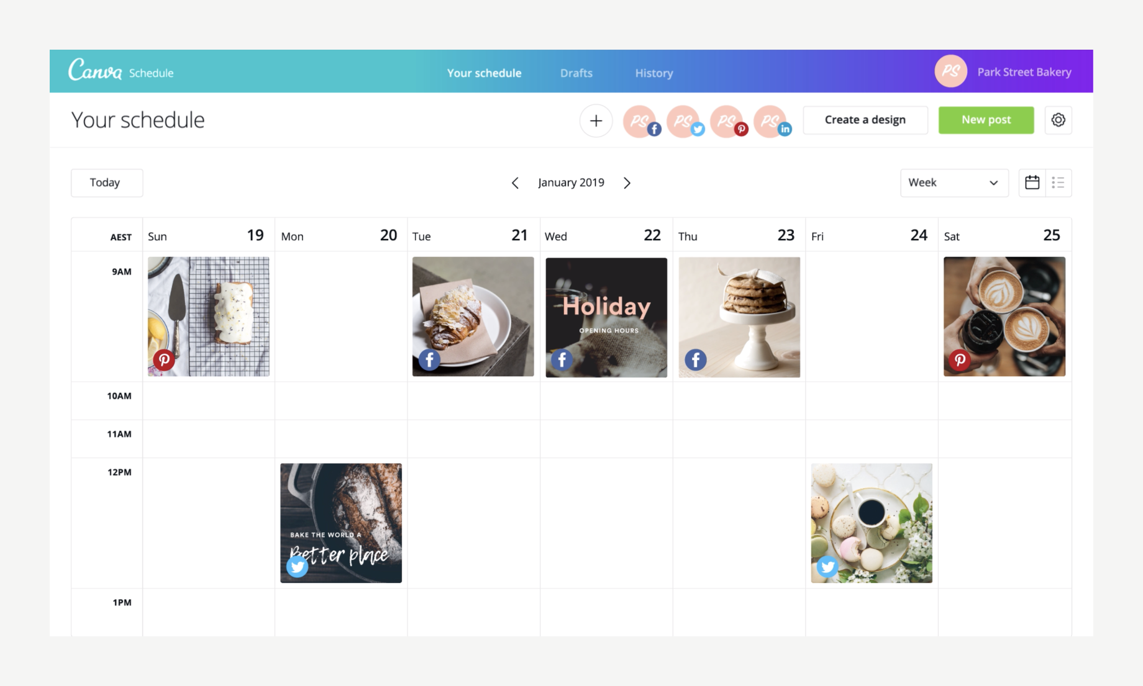Click the previous month chevron
Screen dimensions: 1143x686
point(516,183)
